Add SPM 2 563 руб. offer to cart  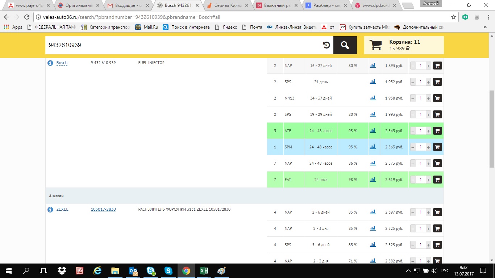pyautogui.click(x=437, y=147)
